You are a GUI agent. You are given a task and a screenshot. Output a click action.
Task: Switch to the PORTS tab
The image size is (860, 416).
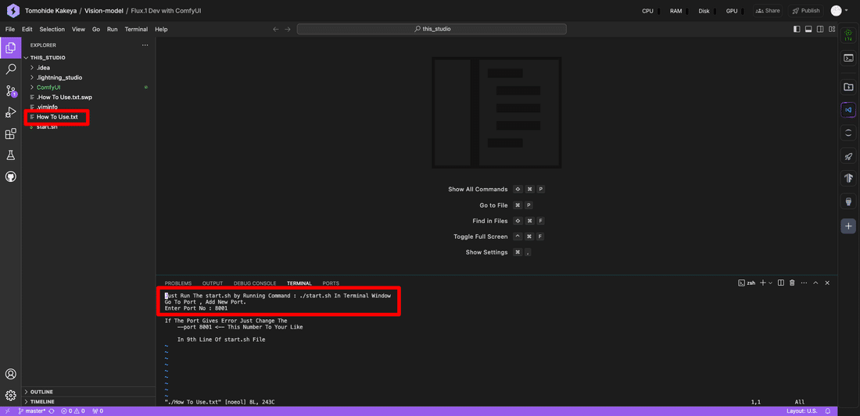click(331, 283)
